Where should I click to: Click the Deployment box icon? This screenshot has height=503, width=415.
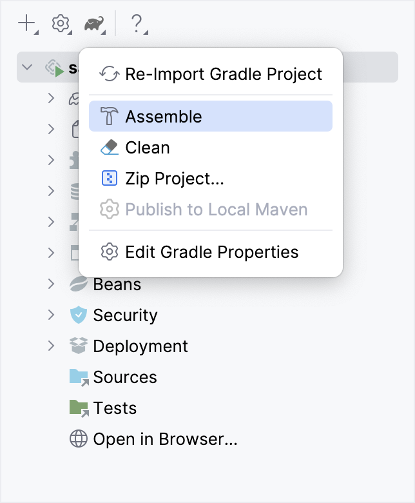pos(78,346)
